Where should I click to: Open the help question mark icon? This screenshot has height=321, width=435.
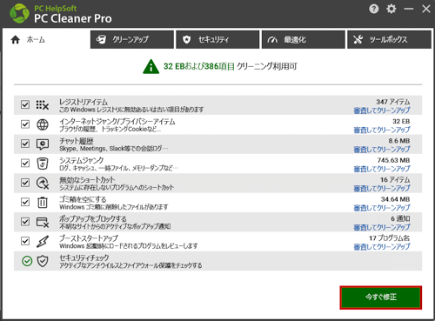[374, 9]
